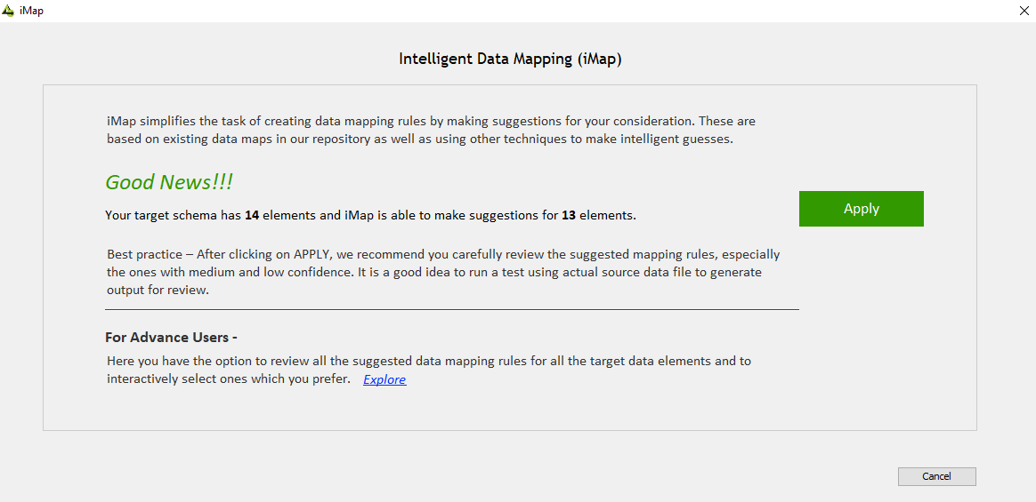Click the horizontal divider above advanced section
The height and width of the screenshot is (502, 1036).
pyautogui.click(x=451, y=309)
